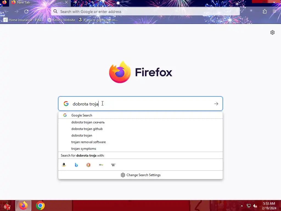Click the forward navigation arrow
This screenshot has height=211, width=281.
(16, 12)
